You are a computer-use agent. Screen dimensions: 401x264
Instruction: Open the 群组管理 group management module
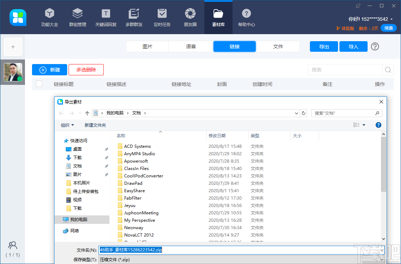78,17
